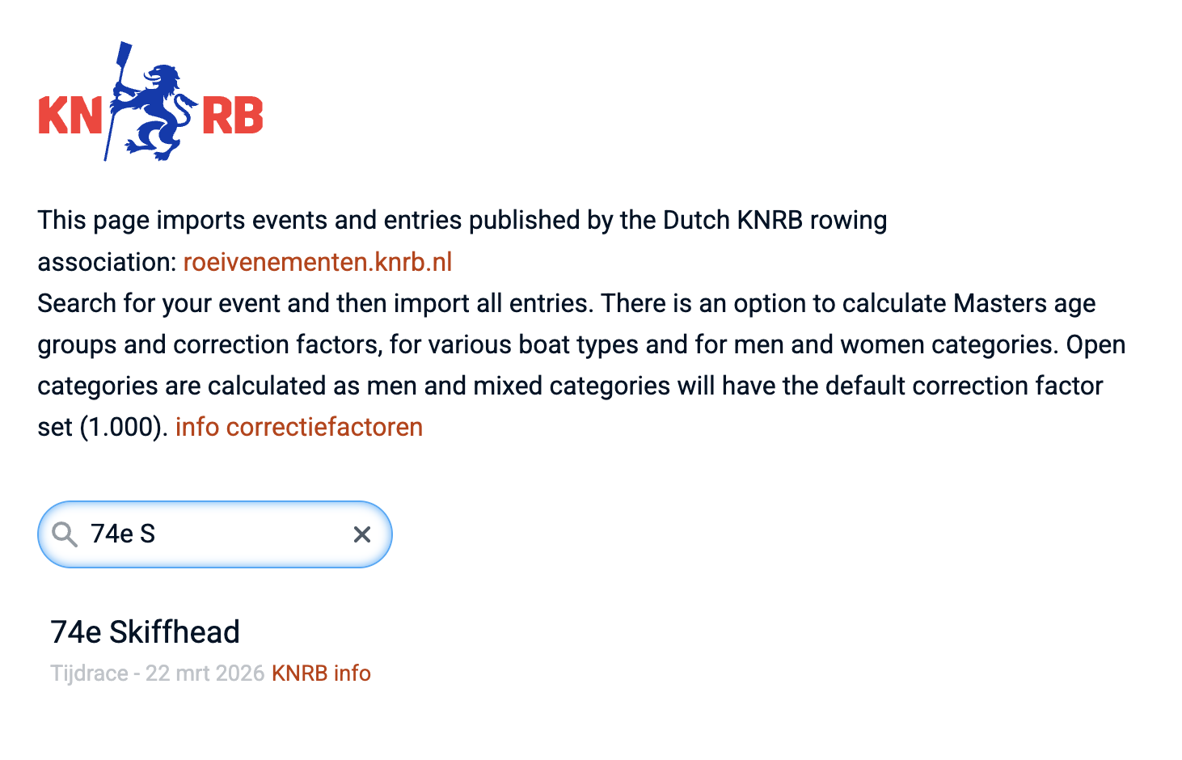This screenshot has height=760, width=1182.
Task: Click the red RB letters of the logo
Action: (x=232, y=116)
